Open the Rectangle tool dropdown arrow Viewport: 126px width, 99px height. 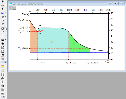(5, 40)
